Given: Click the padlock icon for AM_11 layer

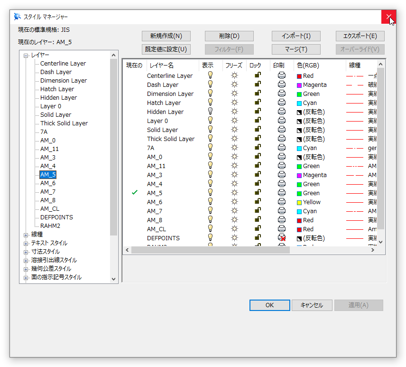Looking at the screenshot, I should point(258,166).
